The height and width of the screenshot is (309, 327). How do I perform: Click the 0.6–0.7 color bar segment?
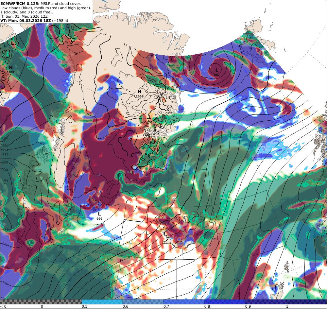[x=143, y=302]
